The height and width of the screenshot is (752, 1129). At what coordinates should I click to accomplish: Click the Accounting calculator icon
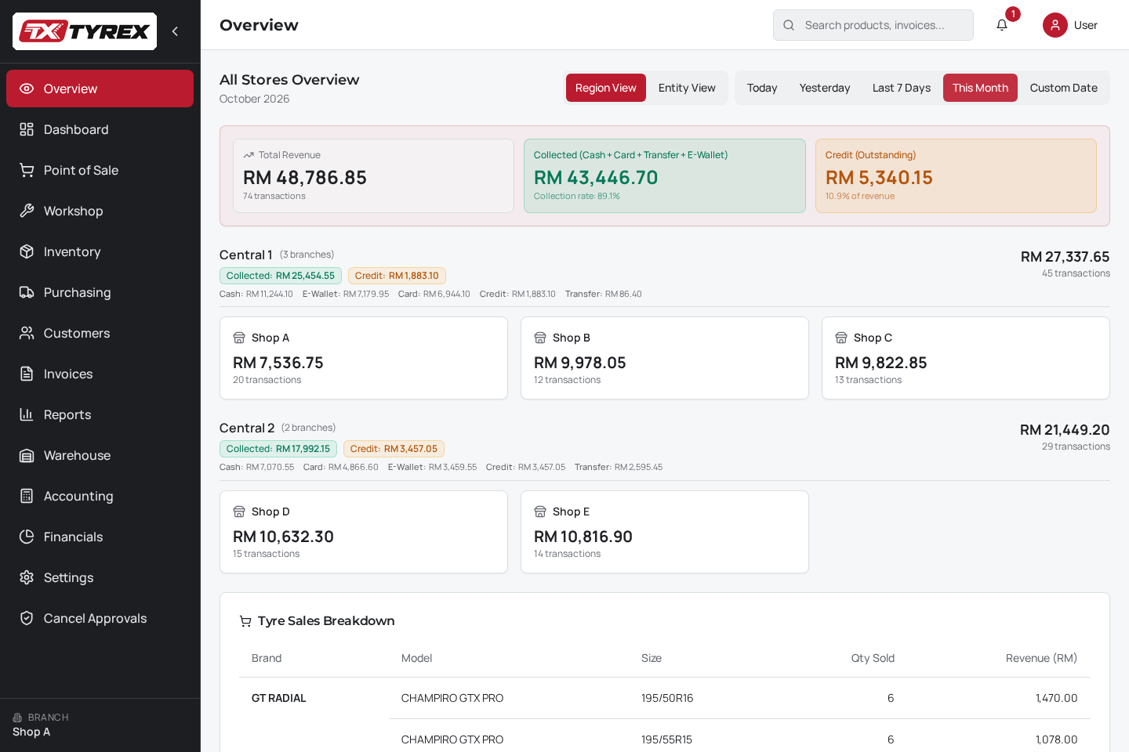coord(27,496)
